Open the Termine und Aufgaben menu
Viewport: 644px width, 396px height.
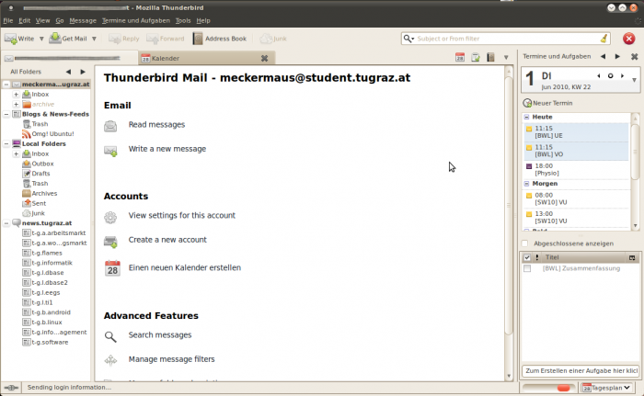(x=135, y=20)
